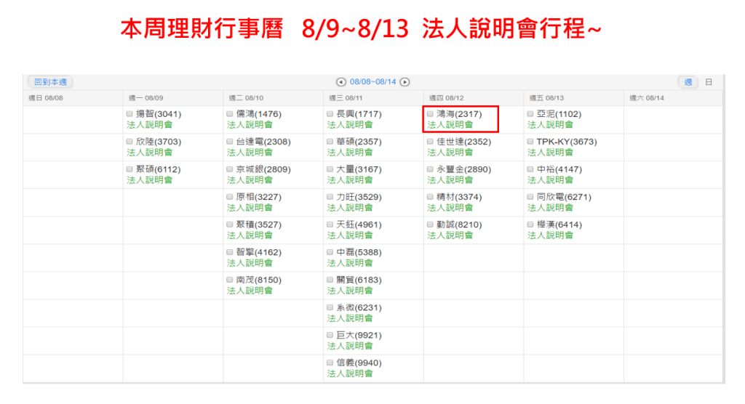Tick the 台達電(2308) checkbox
This screenshot has height=404, width=745.
231,142
